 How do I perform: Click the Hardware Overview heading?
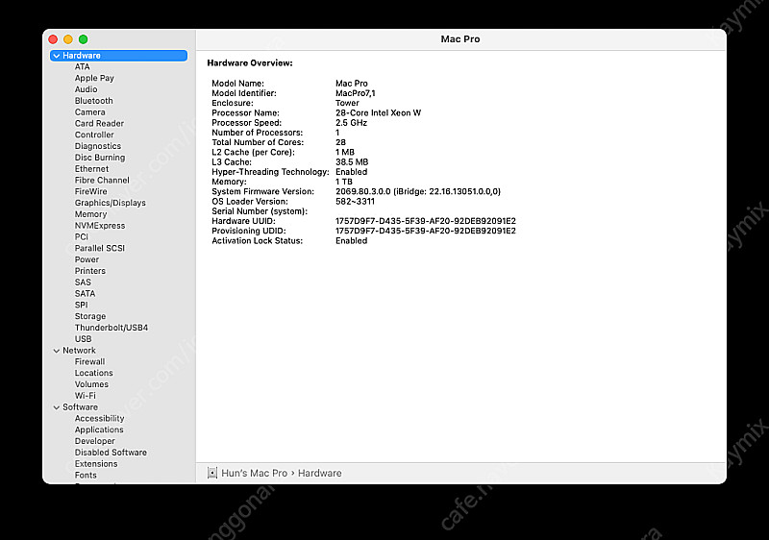click(x=250, y=62)
